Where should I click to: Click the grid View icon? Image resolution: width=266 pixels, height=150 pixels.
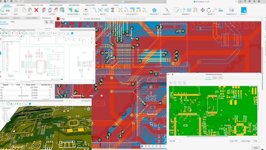[x=16, y=10]
